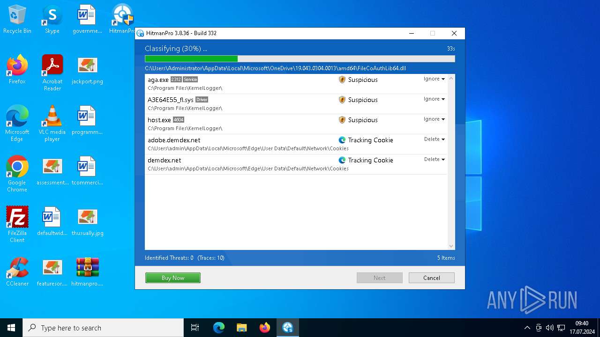The height and width of the screenshot is (337, 600).
Task: Open the Recycle Bin desktop icon
Action: (17, 19)
